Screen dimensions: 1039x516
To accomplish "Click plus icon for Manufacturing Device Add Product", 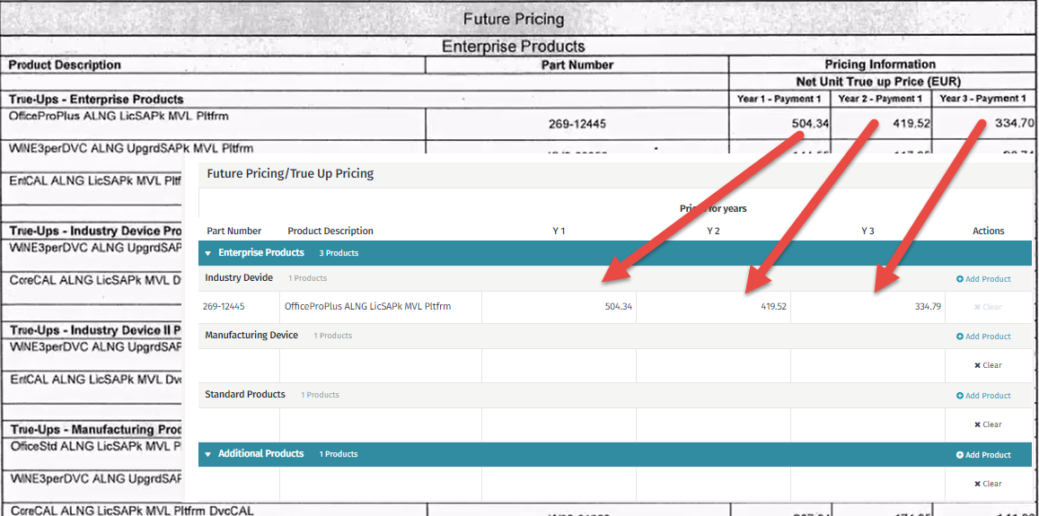I will 960,337.
